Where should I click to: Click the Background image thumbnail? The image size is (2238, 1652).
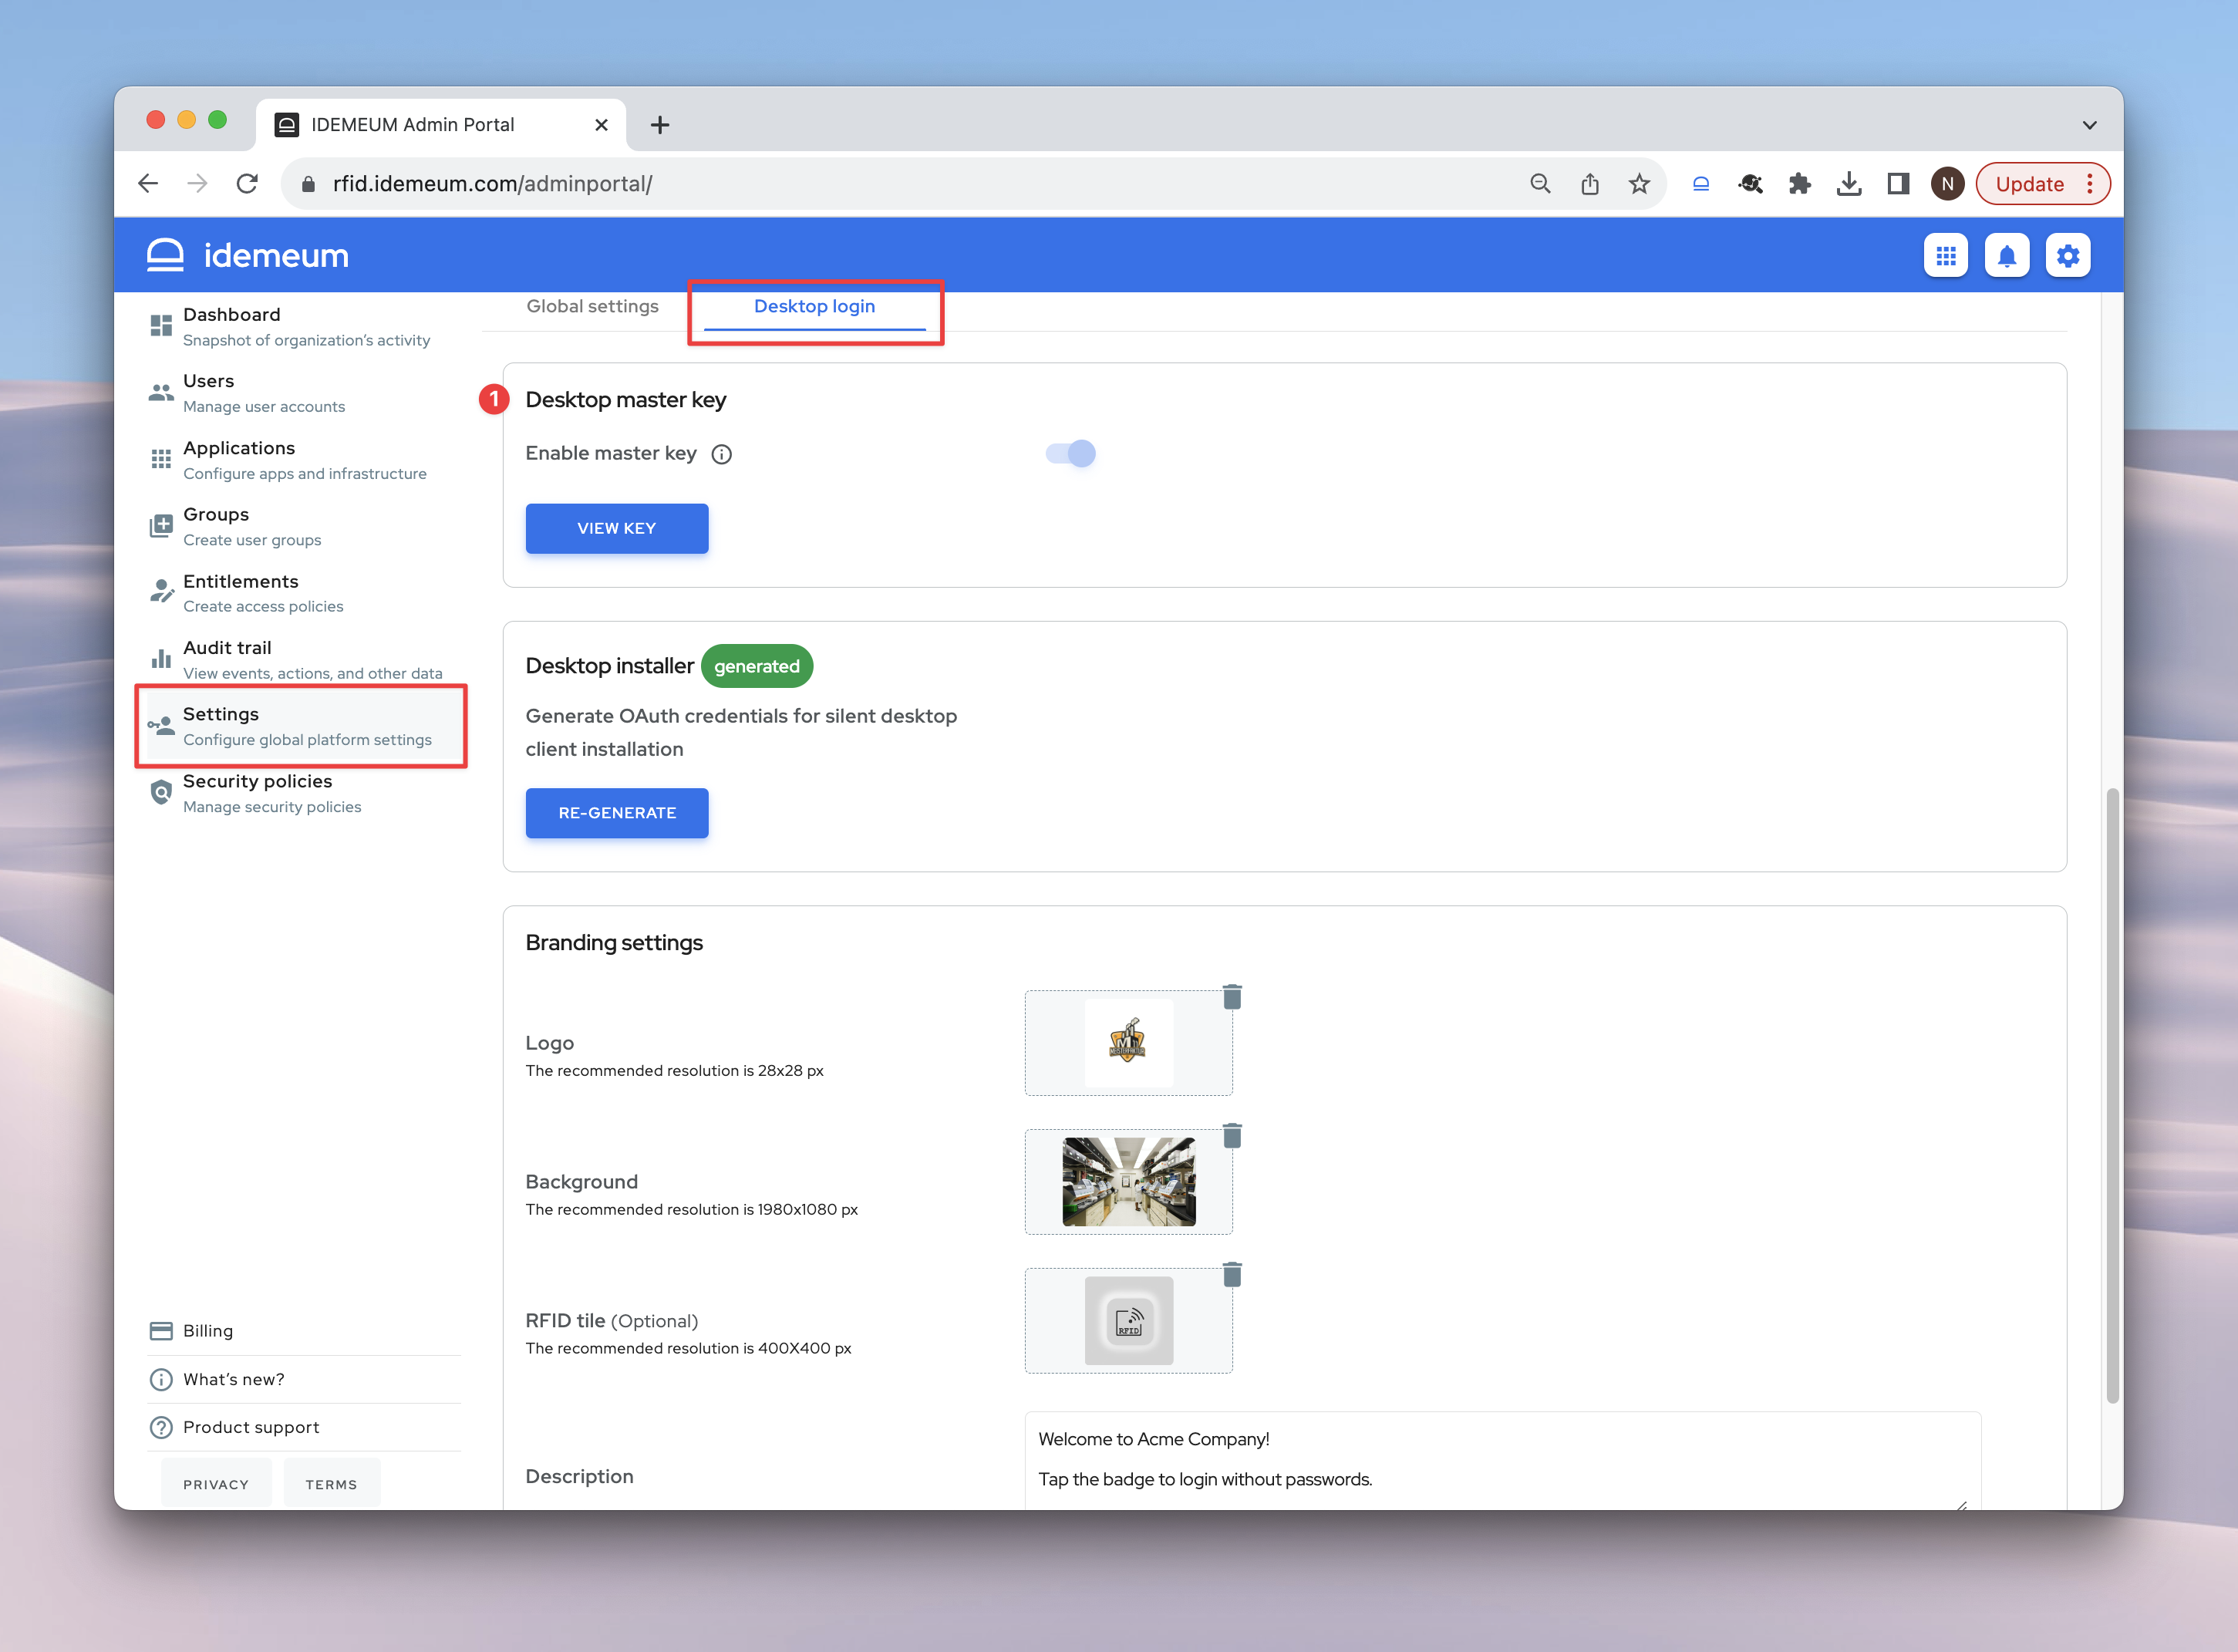(x=1128, y=1182)
